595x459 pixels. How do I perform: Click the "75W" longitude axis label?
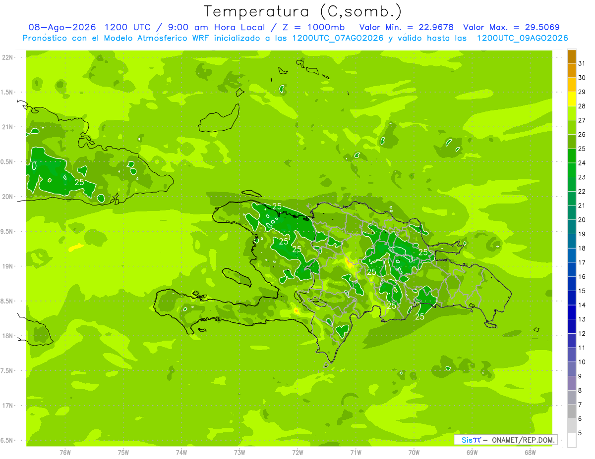[x=123, y=452]
